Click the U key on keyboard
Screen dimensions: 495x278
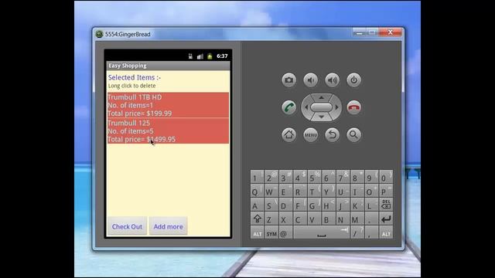click(x=343, y=191)
